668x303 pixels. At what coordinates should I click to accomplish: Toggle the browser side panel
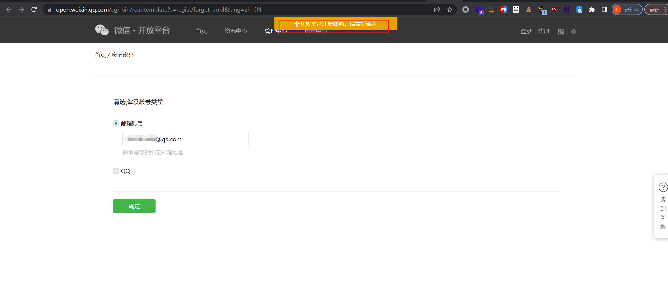pyautogui.click(x=604, y=10)
